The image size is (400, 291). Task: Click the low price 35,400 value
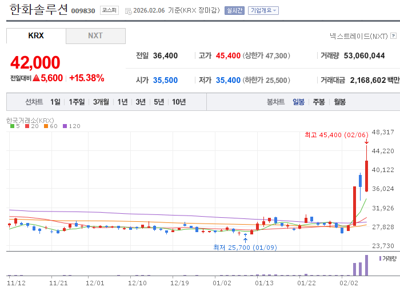(228, 81)
